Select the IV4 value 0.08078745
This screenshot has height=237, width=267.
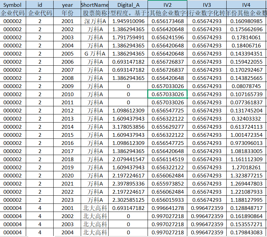(x=246, y=86)
